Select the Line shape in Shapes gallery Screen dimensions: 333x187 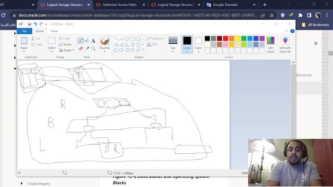[x=116, y=39]
